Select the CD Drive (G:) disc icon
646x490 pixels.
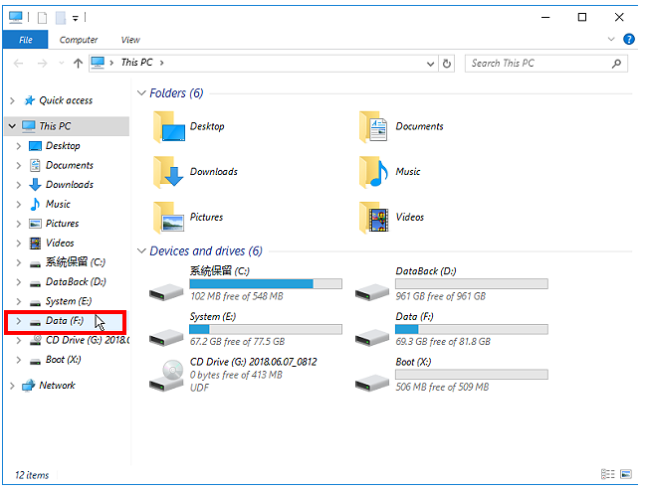coord(166,376)
